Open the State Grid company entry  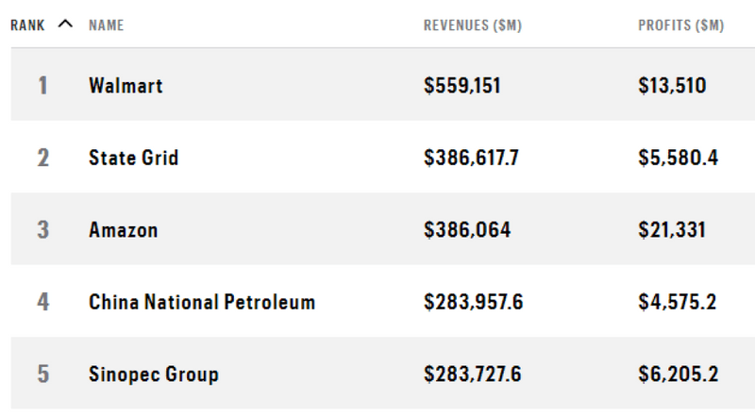[133, 158]
